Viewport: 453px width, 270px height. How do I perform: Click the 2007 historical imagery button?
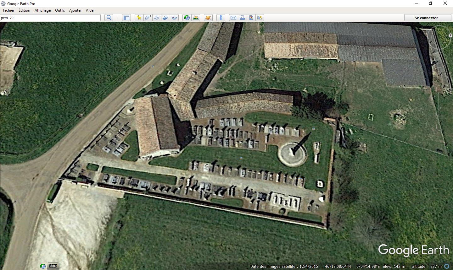tap(53, 266)
